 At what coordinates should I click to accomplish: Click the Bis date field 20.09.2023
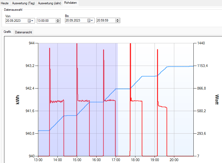(x=76, y=21)
